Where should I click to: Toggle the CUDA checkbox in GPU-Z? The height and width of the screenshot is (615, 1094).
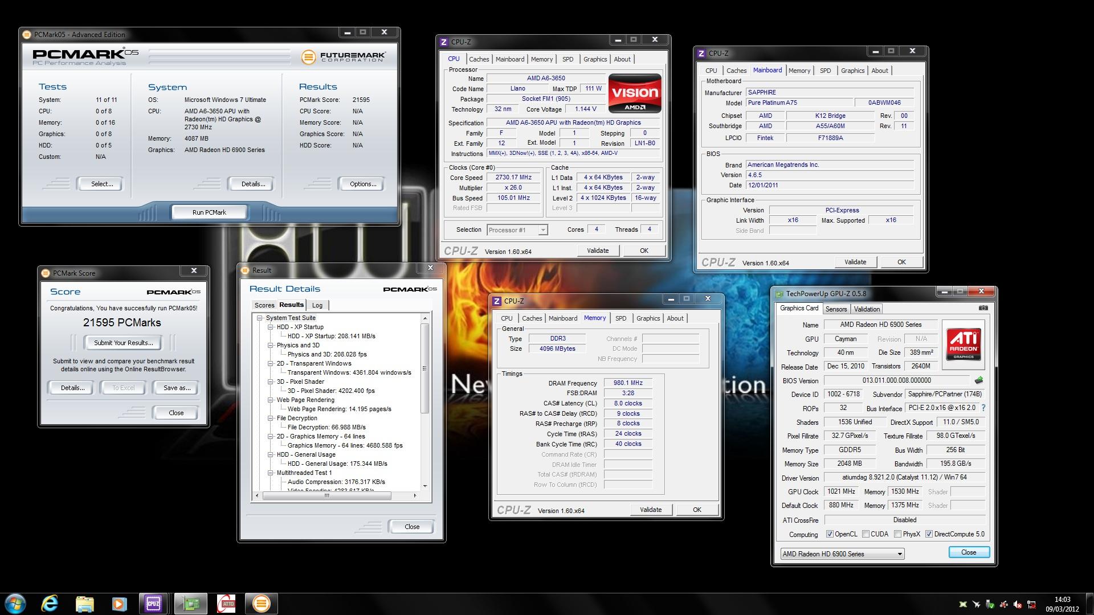point(866,534)
